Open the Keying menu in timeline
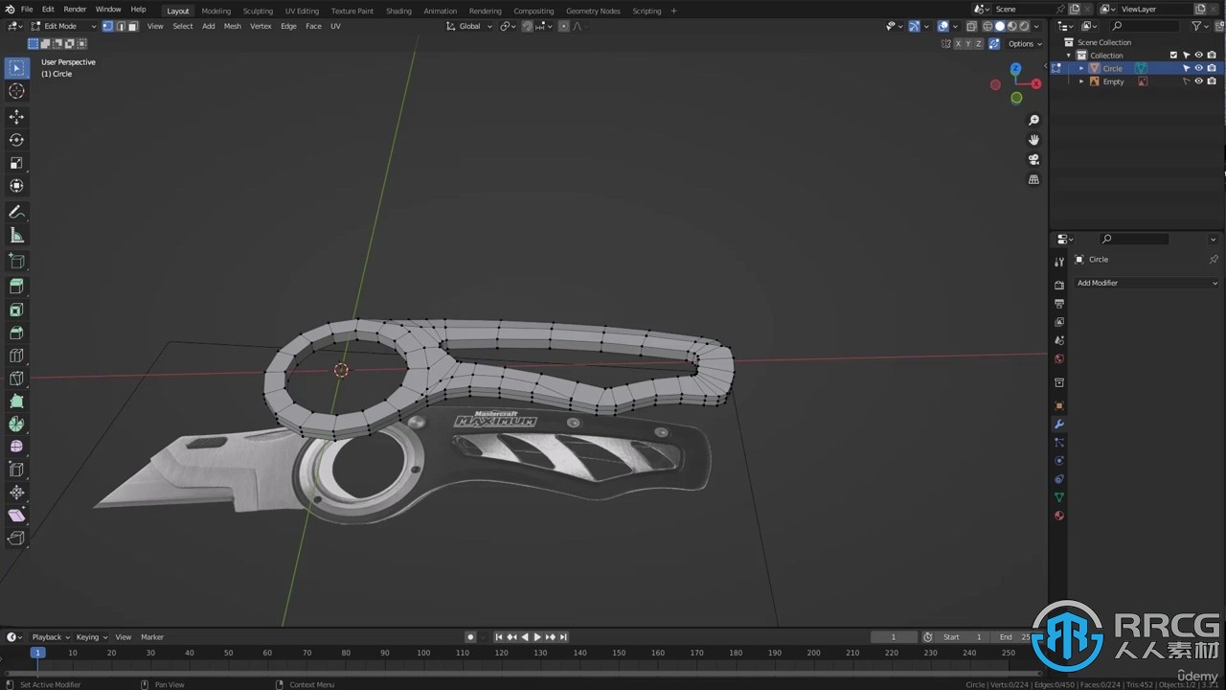Screen dimensions: 1226x690 click(x=91, y=637)
